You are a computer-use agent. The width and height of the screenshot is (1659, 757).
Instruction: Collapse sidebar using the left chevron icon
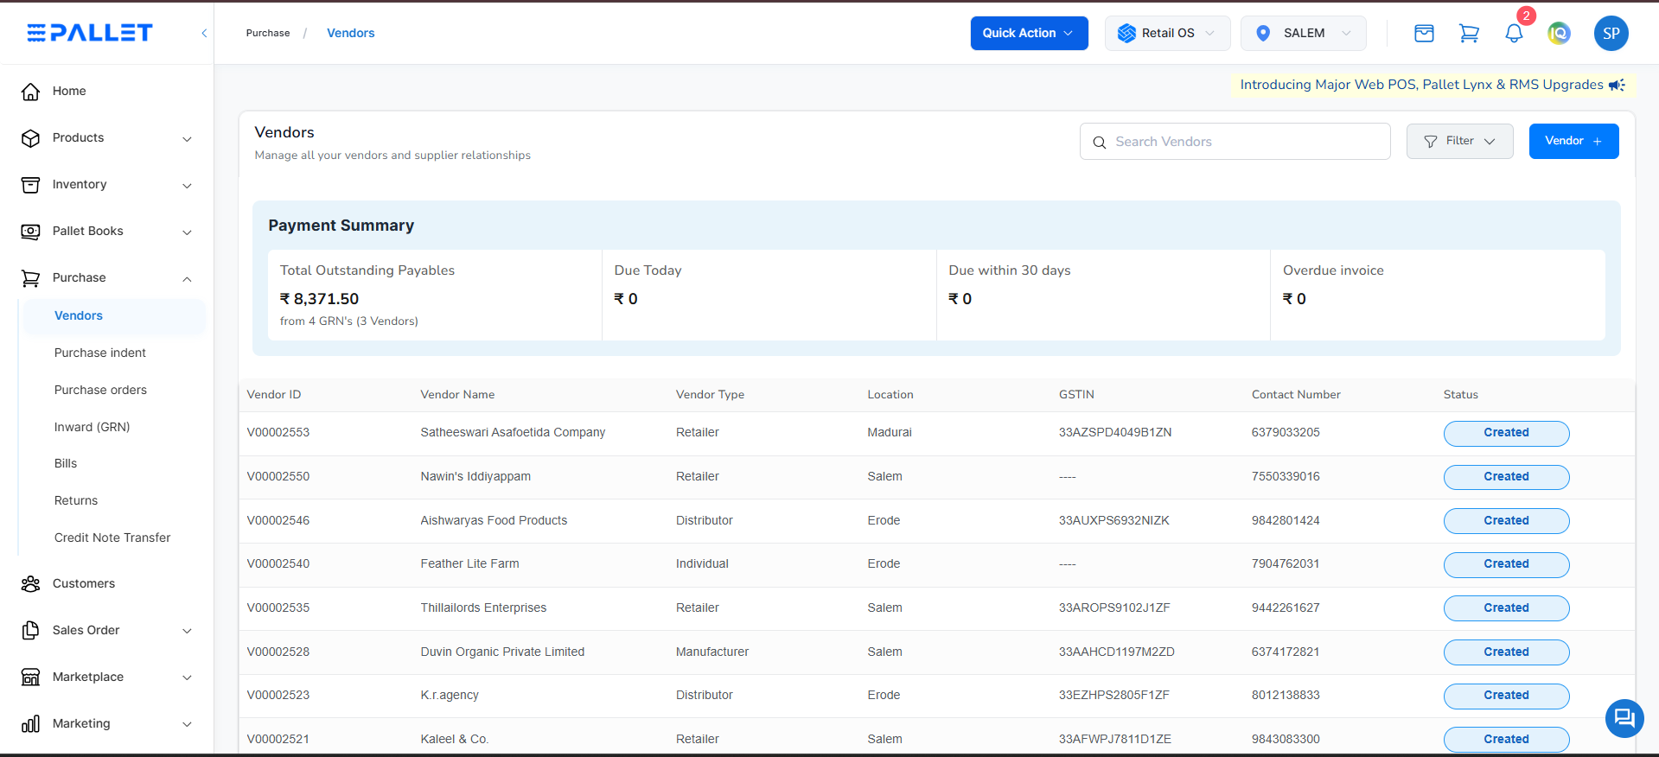coord(204,34)
